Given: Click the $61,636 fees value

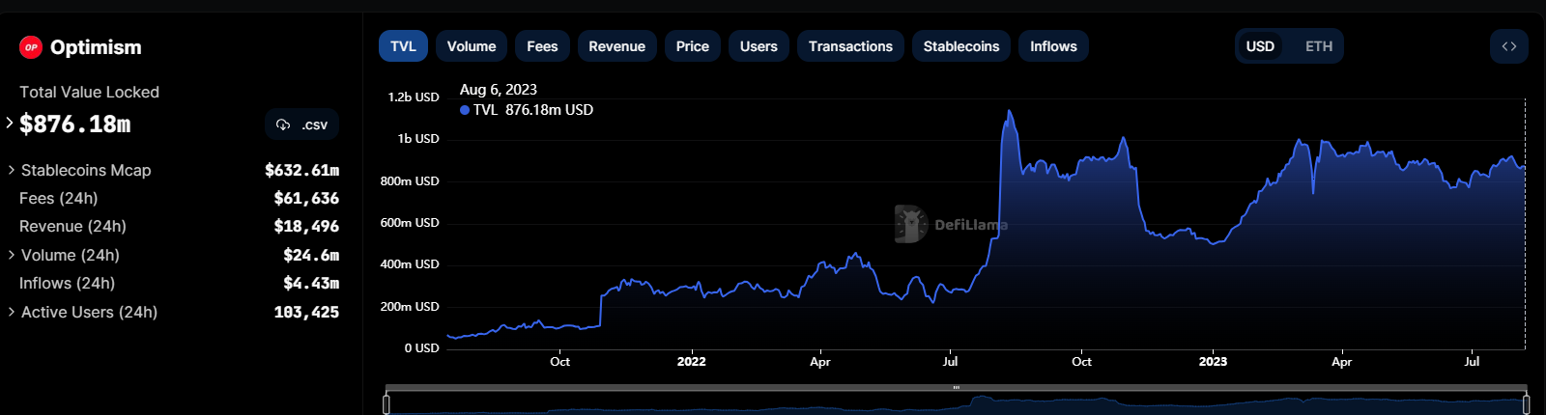Looking at the screenshot, I should 306,198.
